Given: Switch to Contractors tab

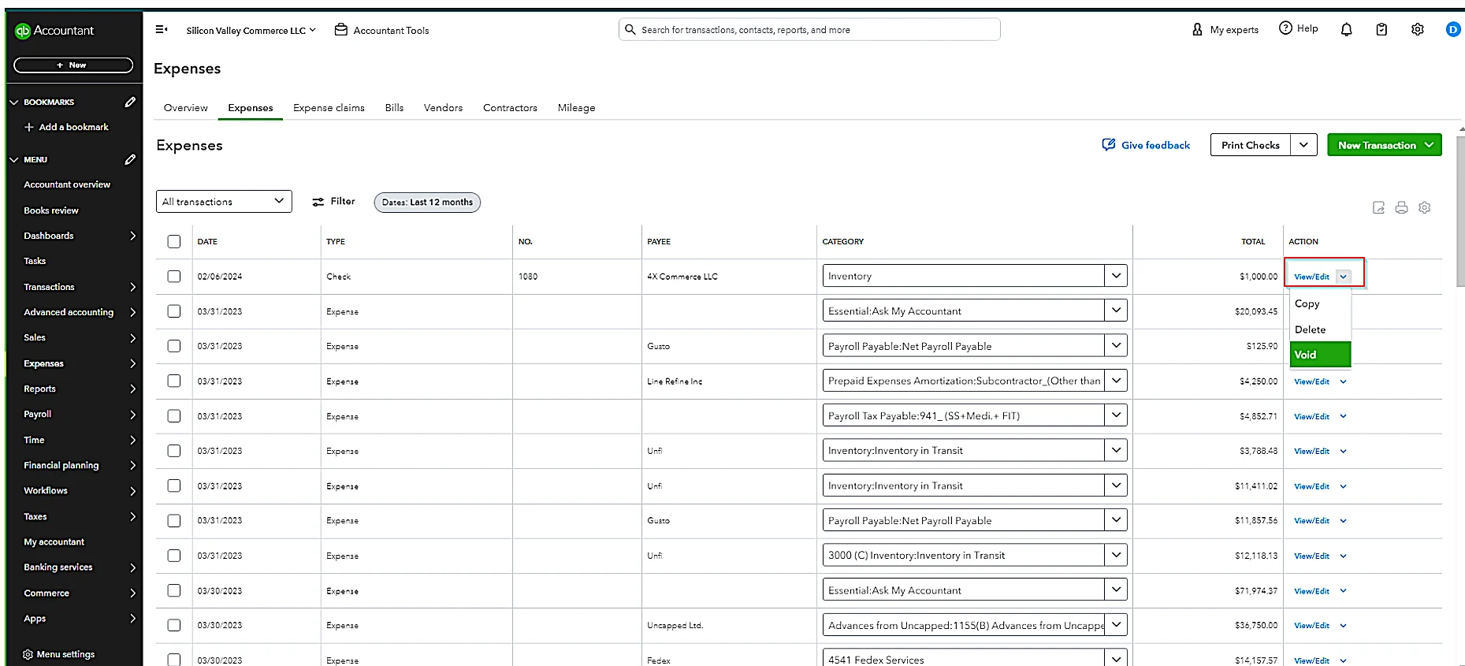Looking at the screenshot, I should [x=510, y=108].
